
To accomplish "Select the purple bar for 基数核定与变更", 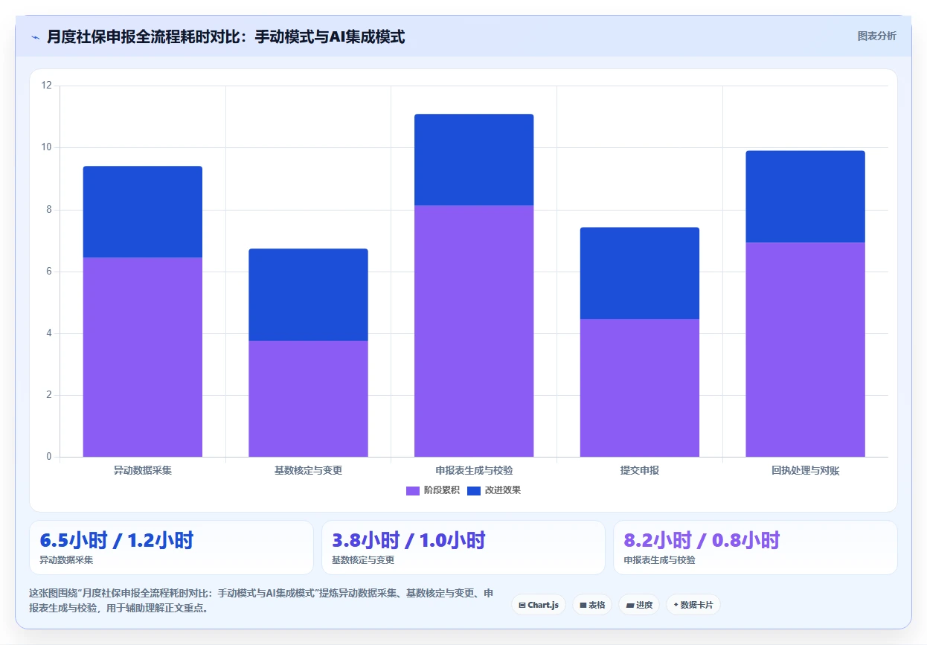I will (308, 399).
